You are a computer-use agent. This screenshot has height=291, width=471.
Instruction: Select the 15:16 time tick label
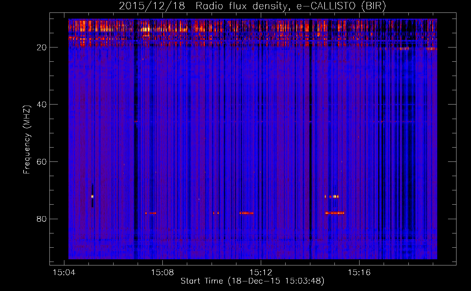[359, 272]
